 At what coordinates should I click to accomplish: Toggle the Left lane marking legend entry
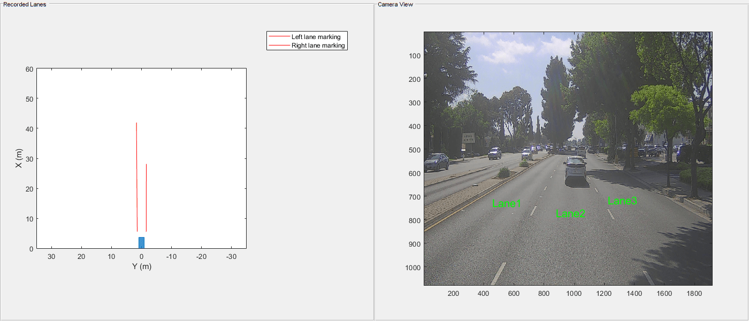click(316, 36)
